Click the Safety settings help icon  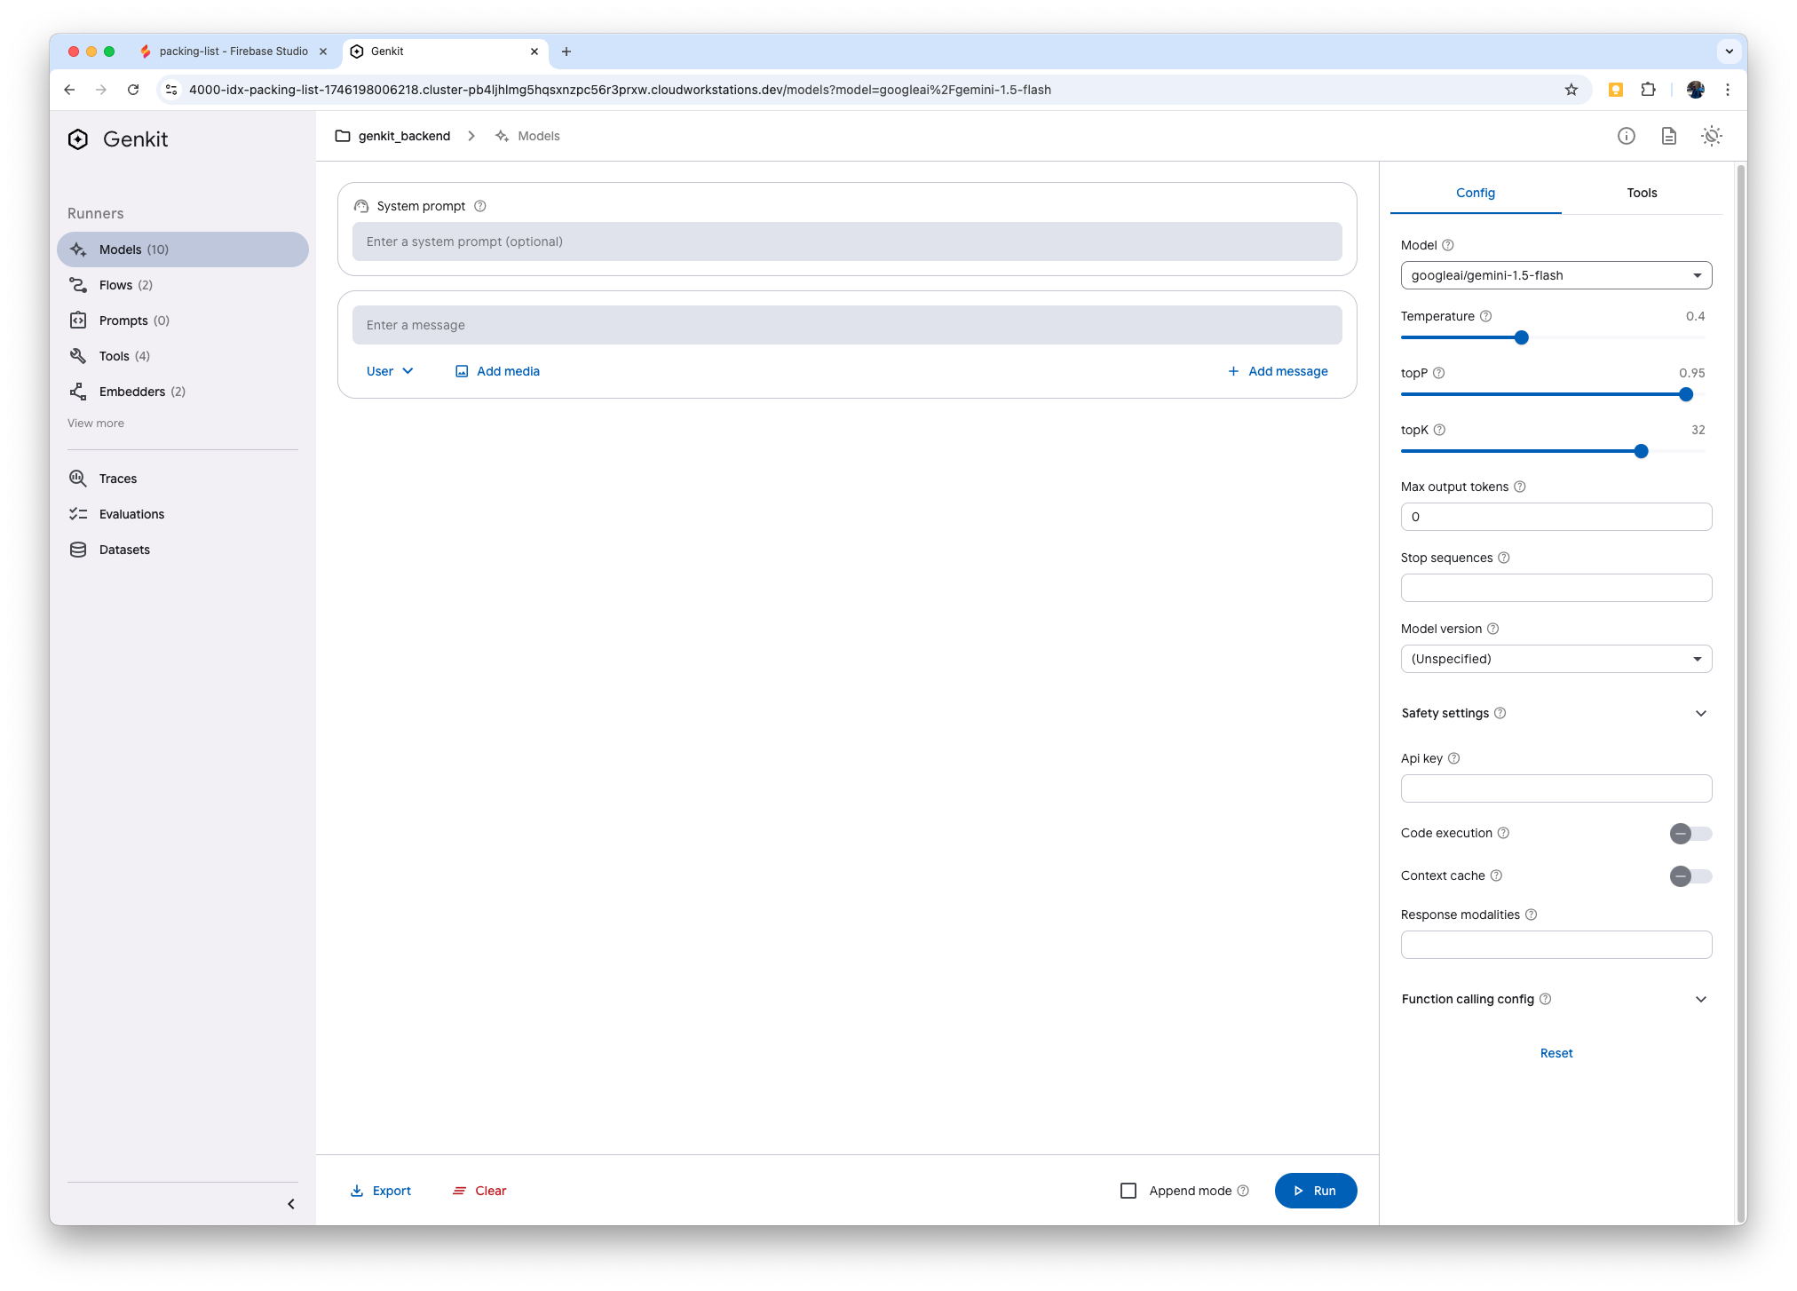coord(1500,713)
